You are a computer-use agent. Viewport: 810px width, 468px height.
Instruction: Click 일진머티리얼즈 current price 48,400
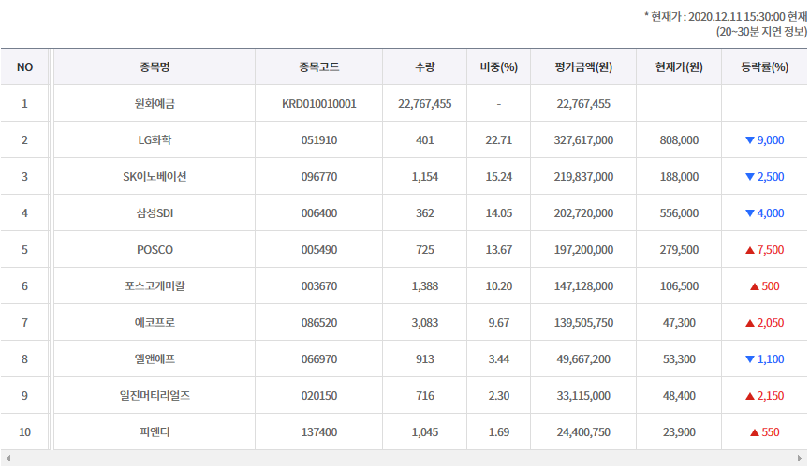[x=679, y=396]
